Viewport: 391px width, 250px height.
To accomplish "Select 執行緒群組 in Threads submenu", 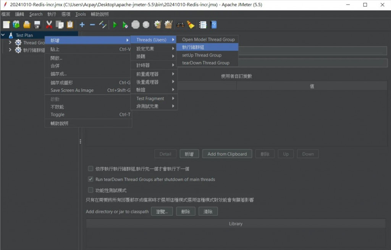I will point(207,47).
